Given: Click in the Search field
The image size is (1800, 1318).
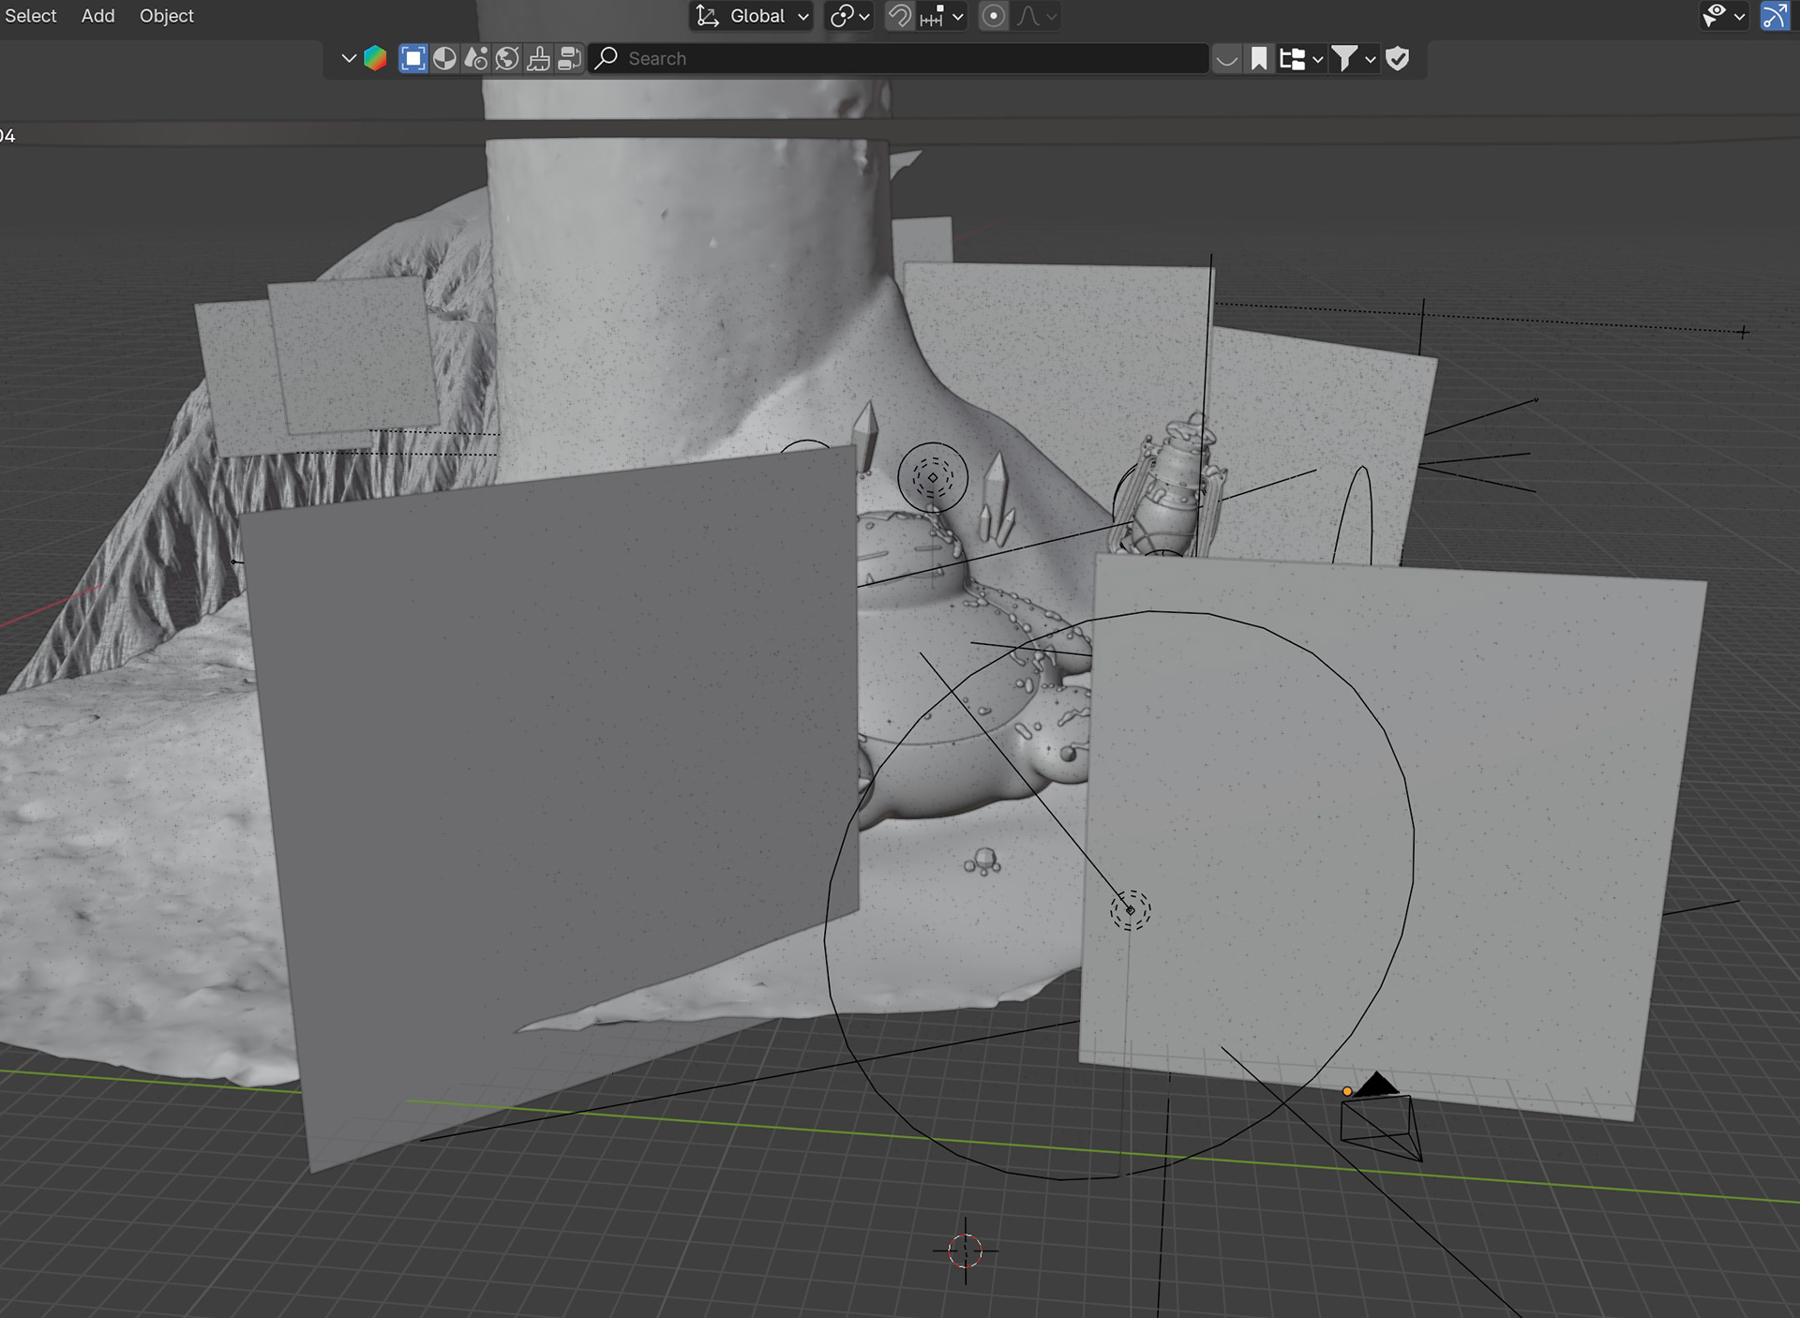Looking at the screenshot, I should (900, 58).
